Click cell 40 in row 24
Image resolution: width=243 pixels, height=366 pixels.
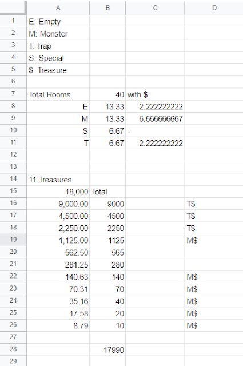(107, 301)
